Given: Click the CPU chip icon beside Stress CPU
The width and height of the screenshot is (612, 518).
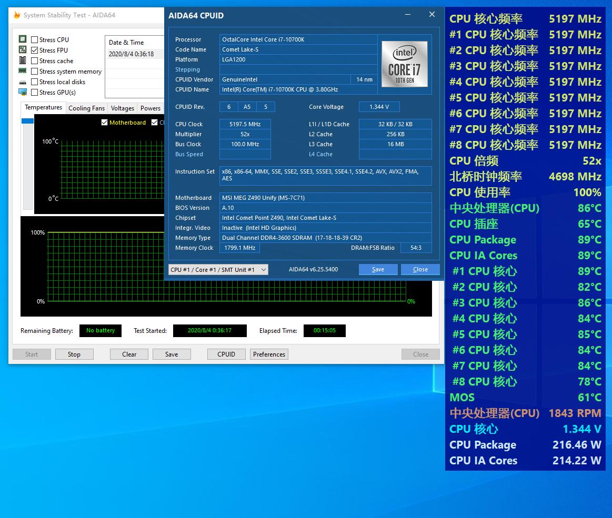Looking at the screenshot, I should coord(23,39).
